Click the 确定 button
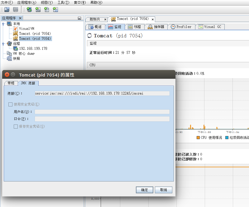Viewport: 249px width, 207px height. 144,190
